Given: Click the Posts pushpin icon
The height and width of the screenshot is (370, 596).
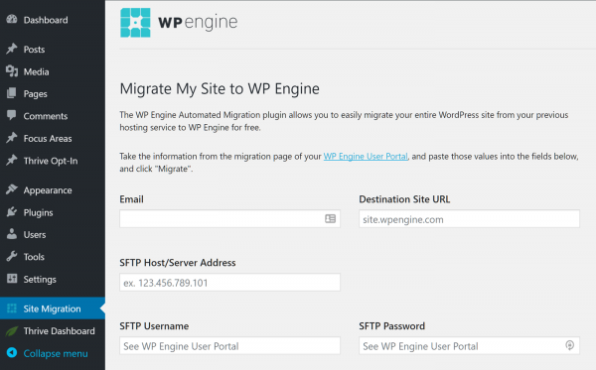Looking at the screenshot, I should pos(12,49).
